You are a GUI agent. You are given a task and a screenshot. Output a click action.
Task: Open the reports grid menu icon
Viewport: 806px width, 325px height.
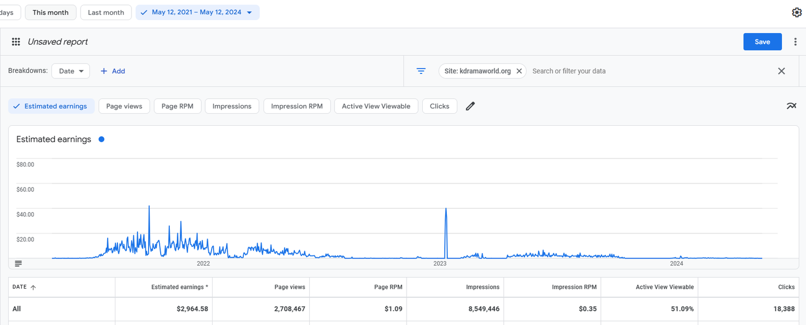point(16,42)
